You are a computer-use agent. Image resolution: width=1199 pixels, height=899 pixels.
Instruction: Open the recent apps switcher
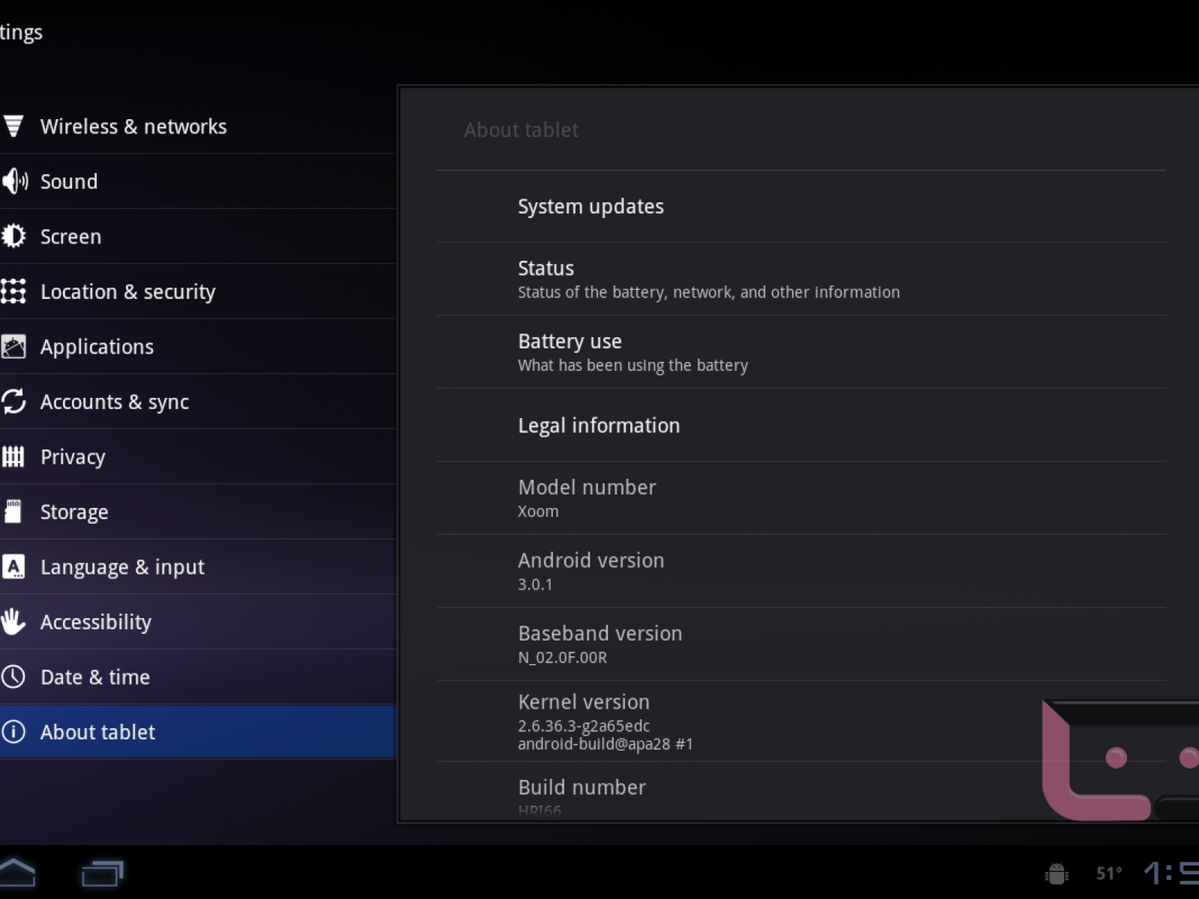pos(102,873)
